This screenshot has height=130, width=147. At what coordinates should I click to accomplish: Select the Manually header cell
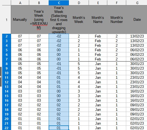(x=20, y=20)
